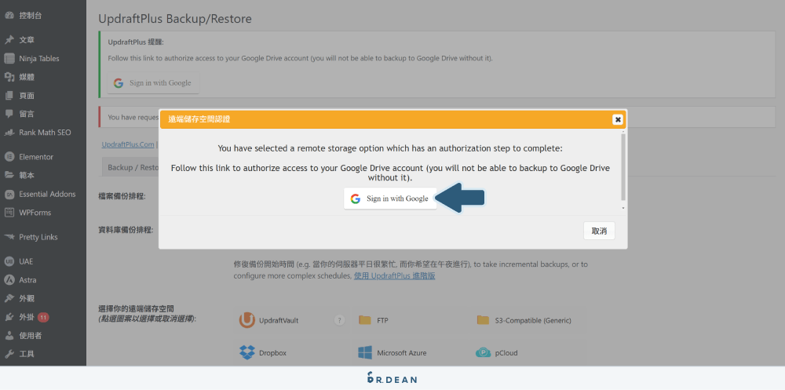The width and height of the screenshot is (785, 390).
Task: Click Sign in with Google in the notice
Action: point(153,83)
